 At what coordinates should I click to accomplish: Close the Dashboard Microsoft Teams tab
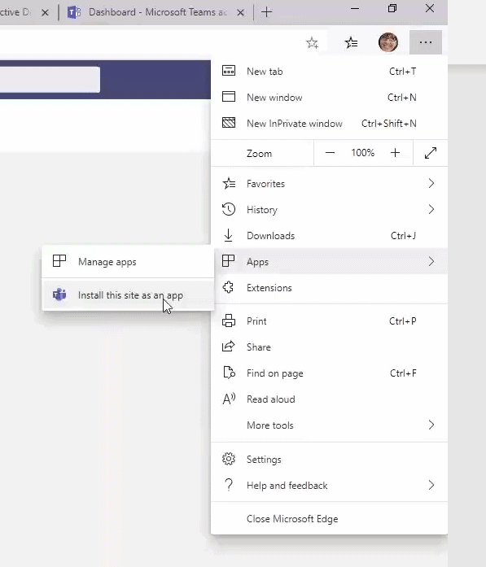pyautogui.click(x=240, y=13)
